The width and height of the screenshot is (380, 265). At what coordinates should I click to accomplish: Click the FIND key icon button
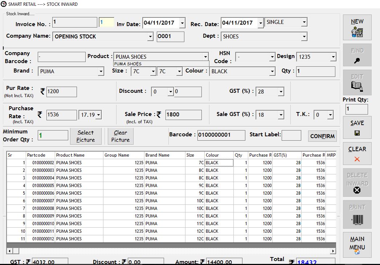[x=357, y=55]
